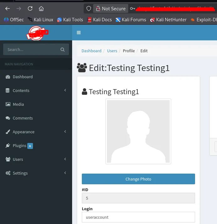Click the key icon in address bar
Screen dimensions: 217x224
click(x=133, y=8)
